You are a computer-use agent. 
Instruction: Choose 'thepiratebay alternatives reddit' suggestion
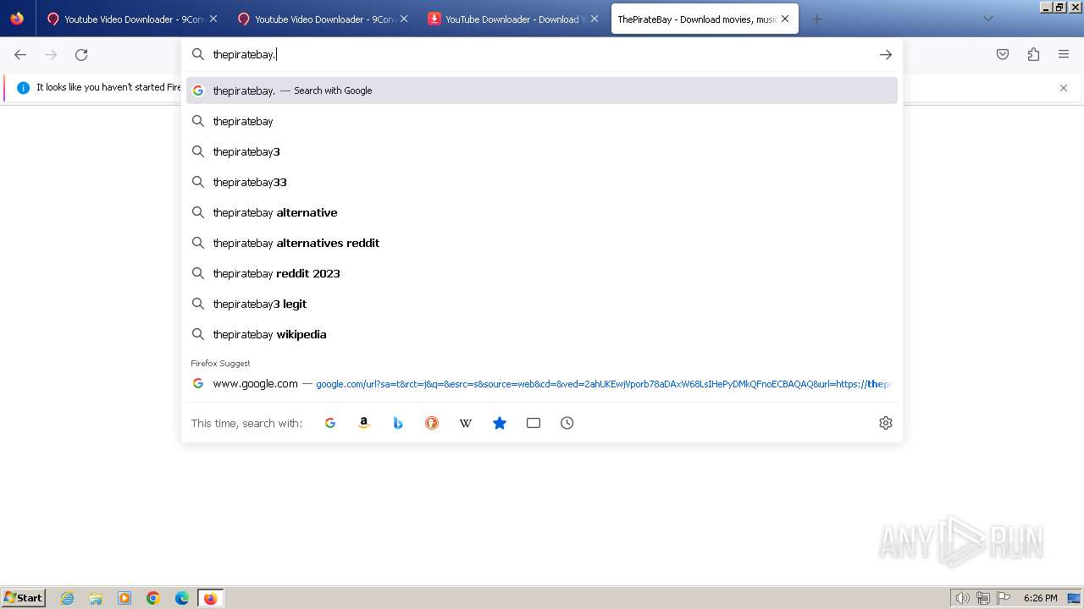(x=542, y=243)
